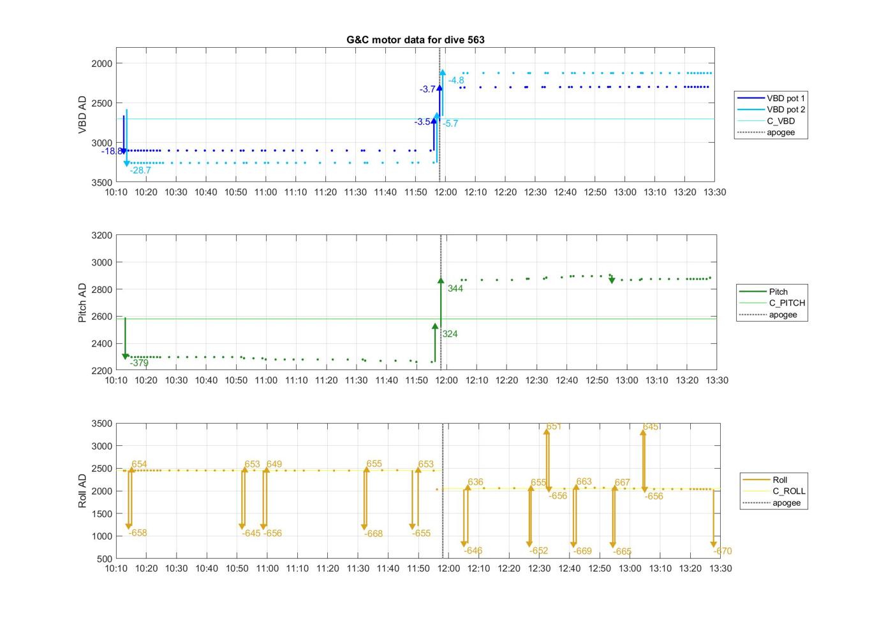Click the '-4.8' annotation in the VBD plot
This screenshot has height=628, width=893.
point(456,80)
